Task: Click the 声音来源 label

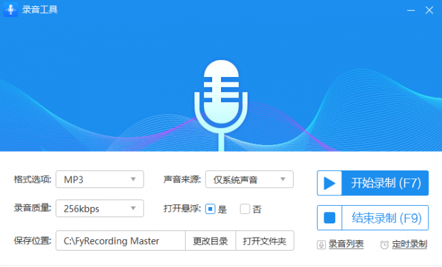Action: tap(182, 179)
